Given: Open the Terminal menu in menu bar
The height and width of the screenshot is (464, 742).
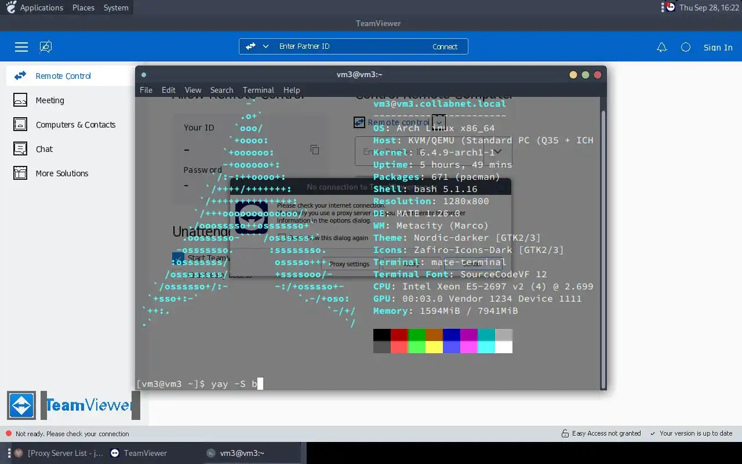Looking at the screenshot, I should 259,90.
